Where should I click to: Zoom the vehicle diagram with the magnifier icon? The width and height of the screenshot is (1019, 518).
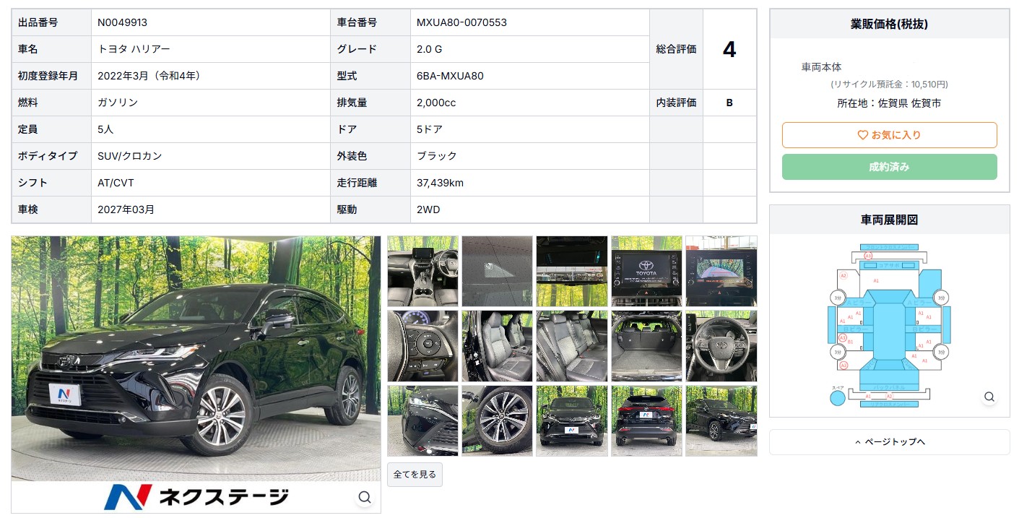989,397
